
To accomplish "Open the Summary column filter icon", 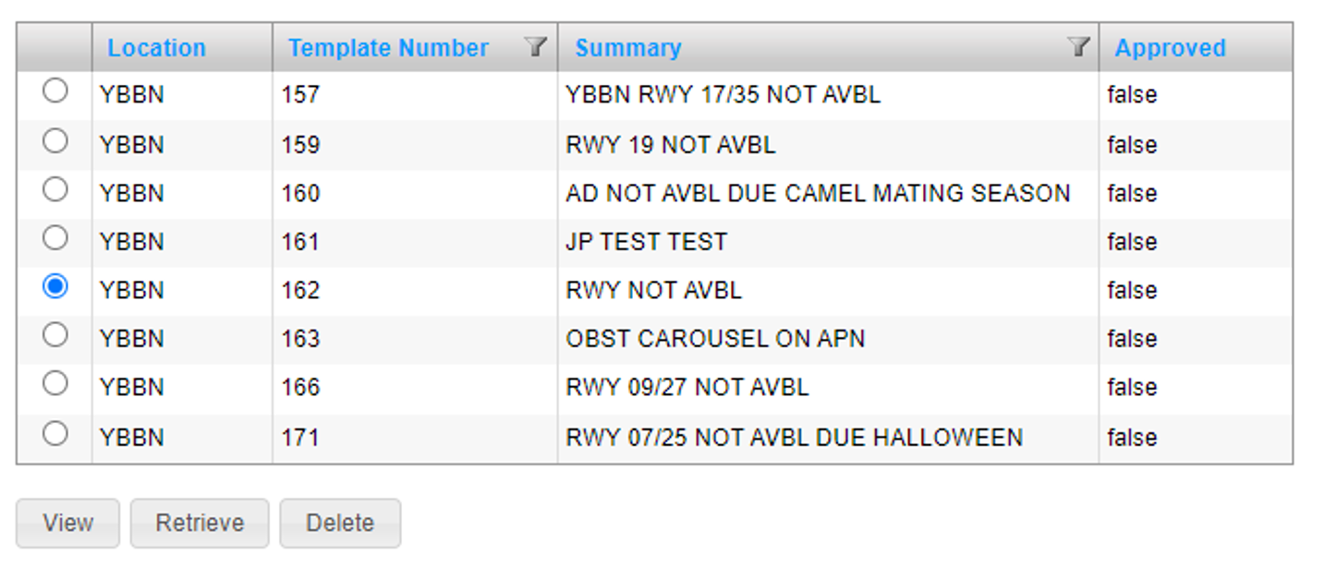I will pos(1078,47).
